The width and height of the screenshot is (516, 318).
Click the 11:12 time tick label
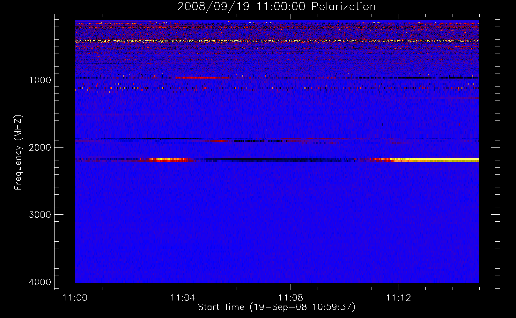398,298
